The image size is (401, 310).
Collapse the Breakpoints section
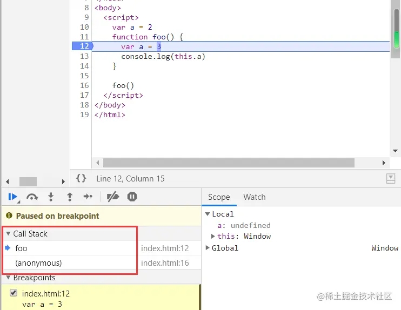click(8, 278)
